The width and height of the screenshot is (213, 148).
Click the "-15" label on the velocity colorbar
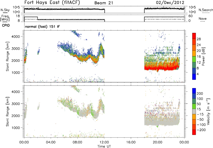point(200,114)
